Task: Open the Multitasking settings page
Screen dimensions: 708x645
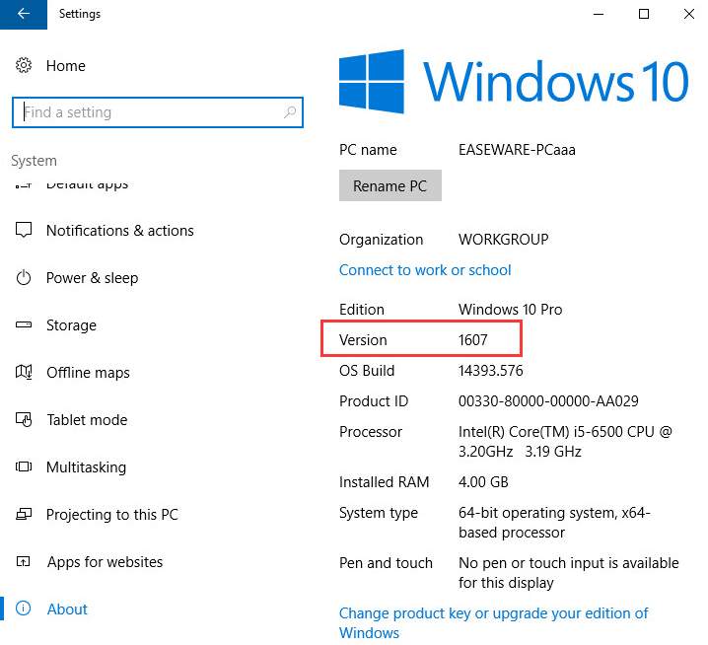Action: click(86, 467)
